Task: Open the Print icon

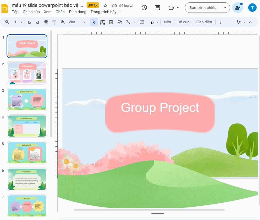Action: click(x=46, y=22)
